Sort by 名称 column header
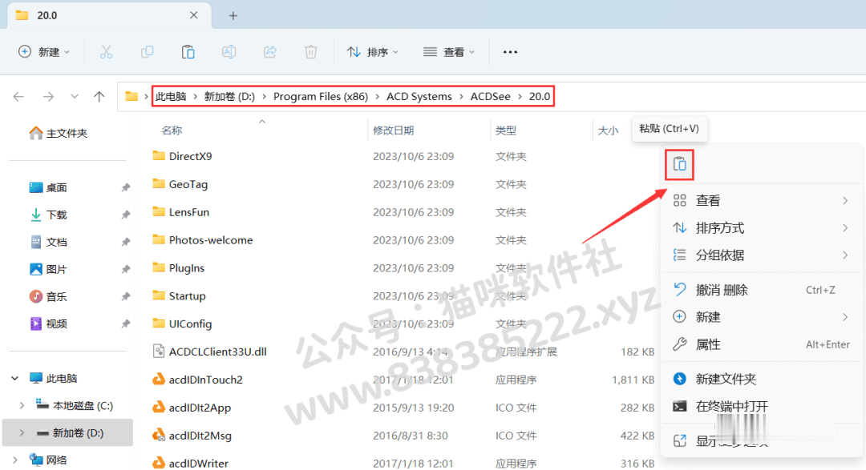Image resolution: width=866 pixels, height=470 pixels. [x=172, y=131]
